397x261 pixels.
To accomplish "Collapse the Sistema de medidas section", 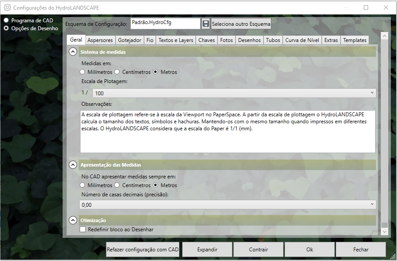I will pos(73,52).
